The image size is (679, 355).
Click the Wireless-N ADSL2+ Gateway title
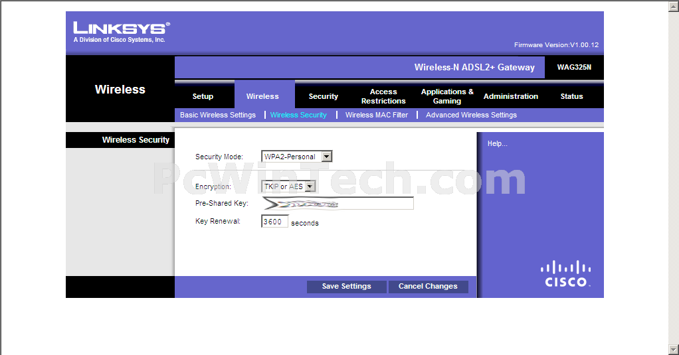click(x=474, y=67)
